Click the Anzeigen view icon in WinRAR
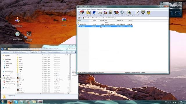The width and height of the screenshot is (186, 104). 100,13
